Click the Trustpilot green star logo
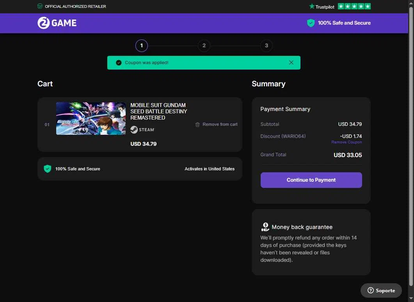Screen dimensions: 414x302 312,6
